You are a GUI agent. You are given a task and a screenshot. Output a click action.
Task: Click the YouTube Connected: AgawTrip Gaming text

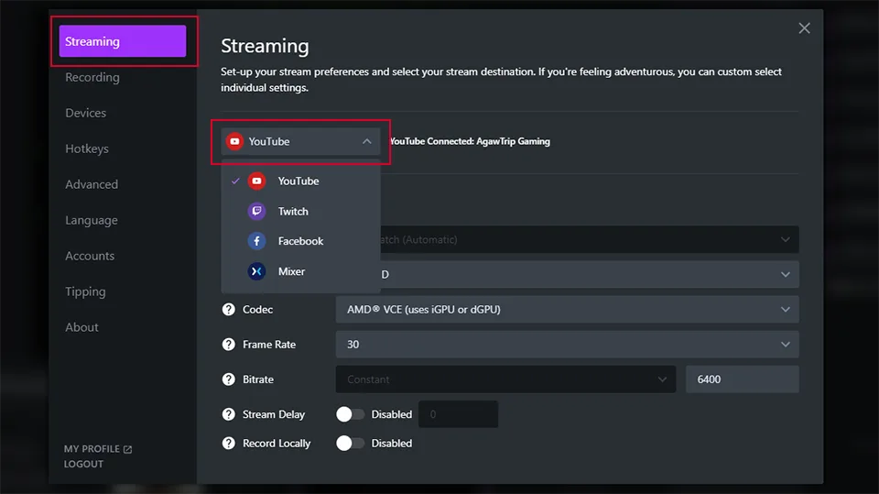pos(470,141)
